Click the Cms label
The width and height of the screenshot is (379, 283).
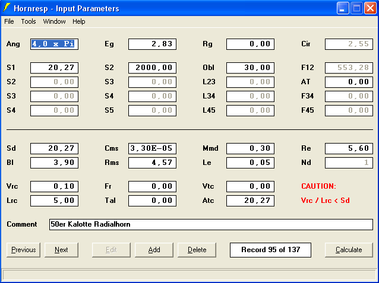(112, 148)
